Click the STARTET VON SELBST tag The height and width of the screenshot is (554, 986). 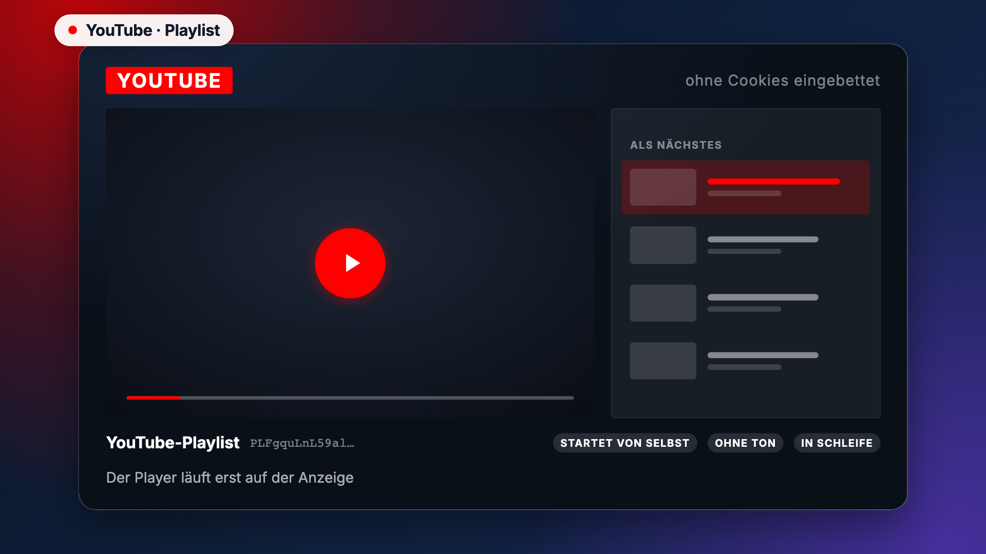tap(624, 443)
